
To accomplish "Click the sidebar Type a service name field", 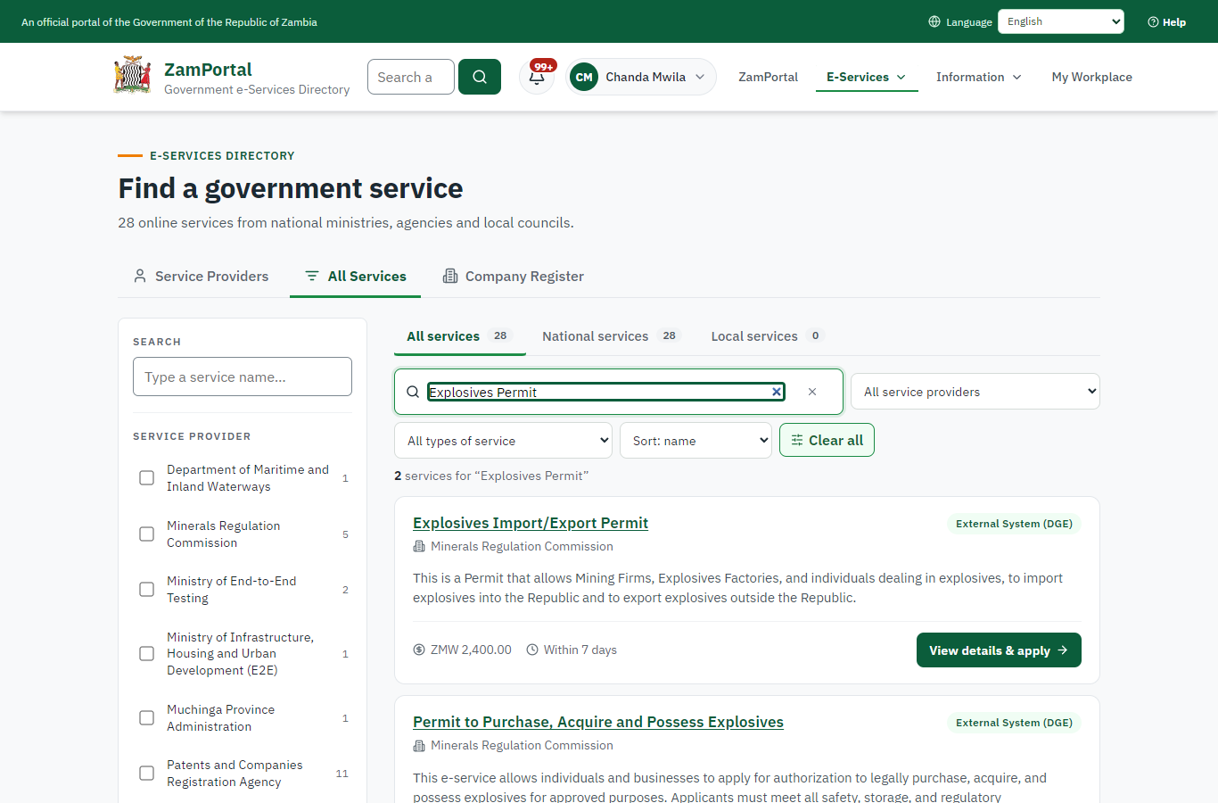I will [243, 377].
